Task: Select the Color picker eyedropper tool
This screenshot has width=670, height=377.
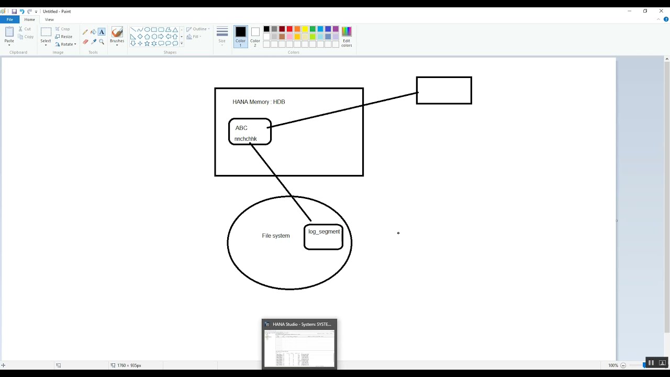Action: pos(94,42)
